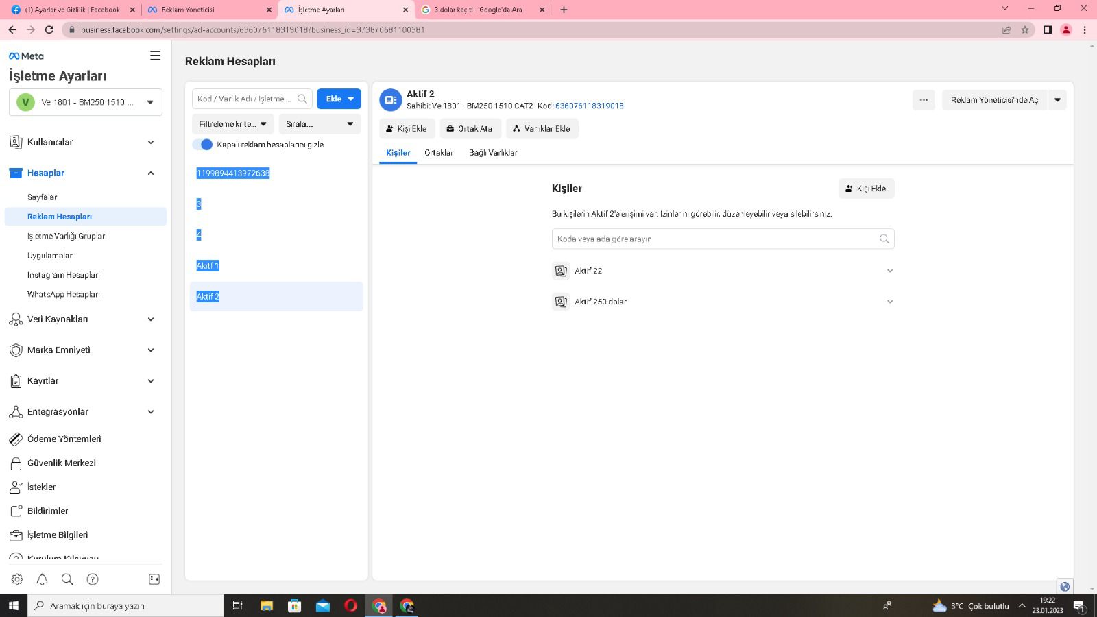
Task: Open the browser side panel icon
Action: 1047,29
